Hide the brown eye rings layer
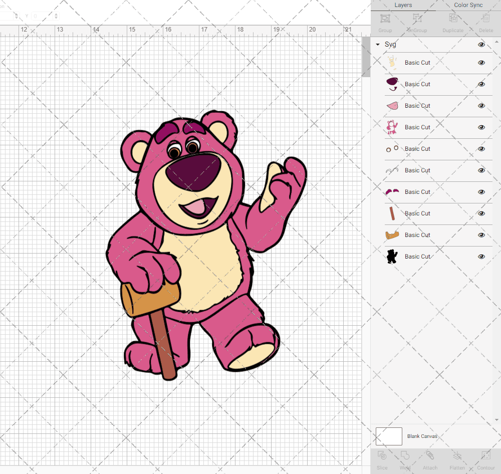Image resolution: width=501 pixels, height=474 pixels. coord(481,149)
